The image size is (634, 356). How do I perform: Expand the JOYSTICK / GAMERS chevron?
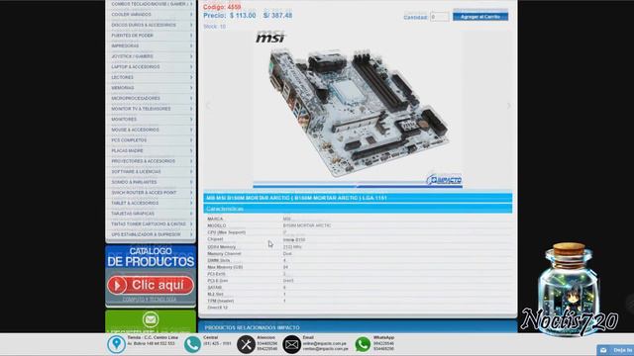[x=191, y=56]
